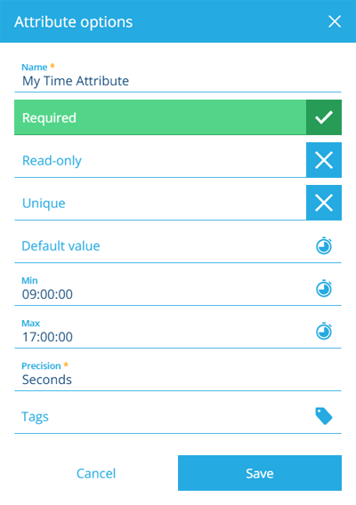The width and height of the screenshot is (356, 505).
Task: Click the Cancel link
Action: tap(96, 473)
